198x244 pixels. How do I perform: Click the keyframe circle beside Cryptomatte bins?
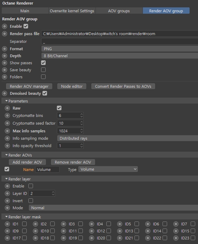click(7, 116)
